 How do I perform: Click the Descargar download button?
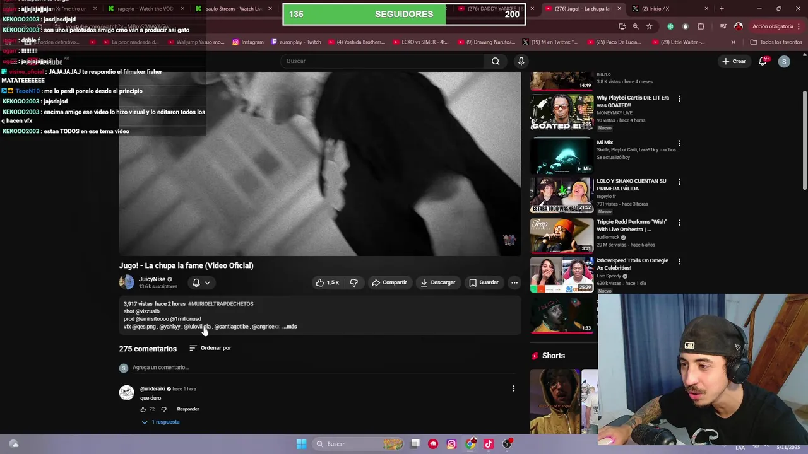(438, 282)
